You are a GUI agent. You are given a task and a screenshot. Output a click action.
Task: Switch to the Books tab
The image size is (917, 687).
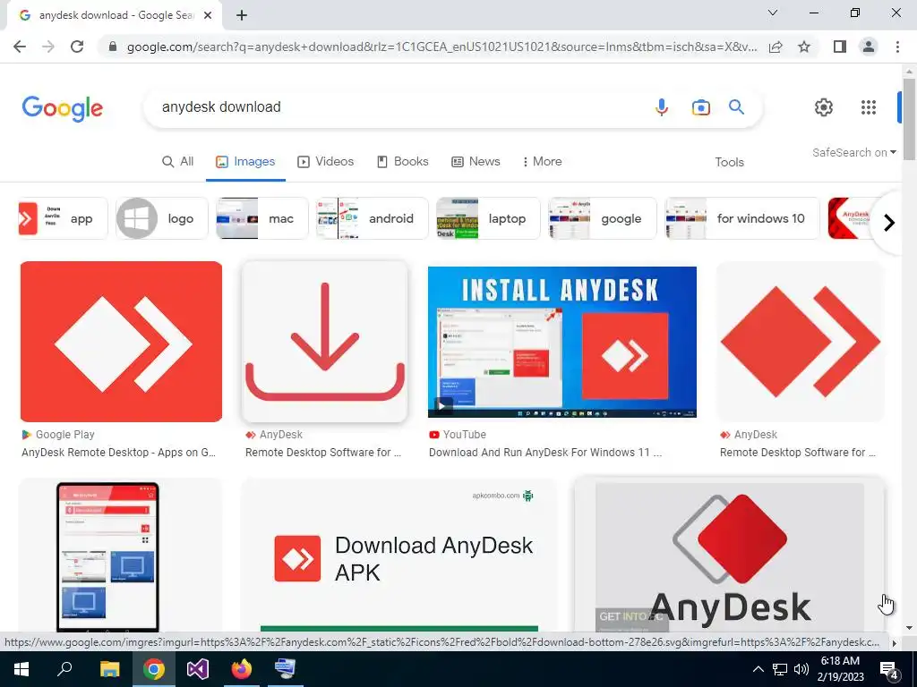pyautogui.click(x=402, y=162)
